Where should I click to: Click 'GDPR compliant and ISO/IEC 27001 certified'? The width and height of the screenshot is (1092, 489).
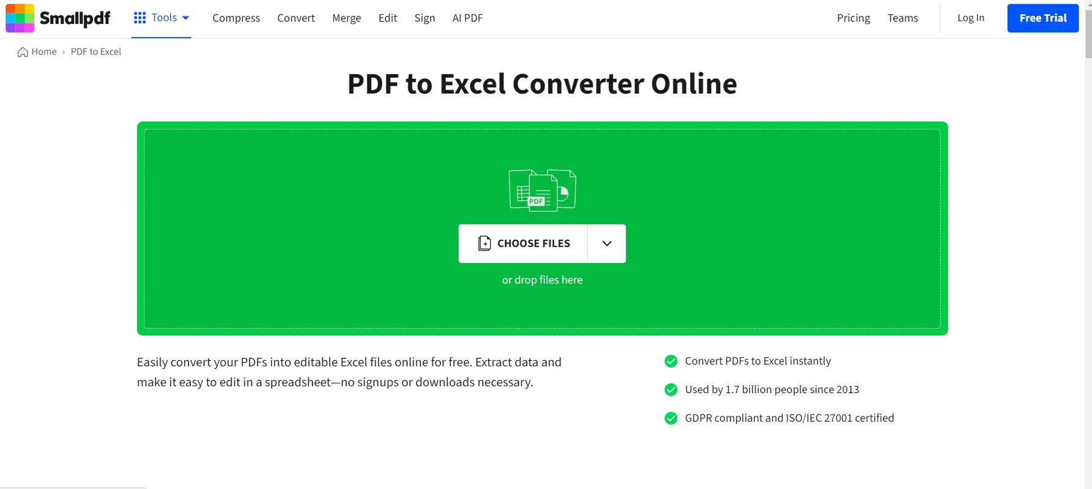pos(789,418)
